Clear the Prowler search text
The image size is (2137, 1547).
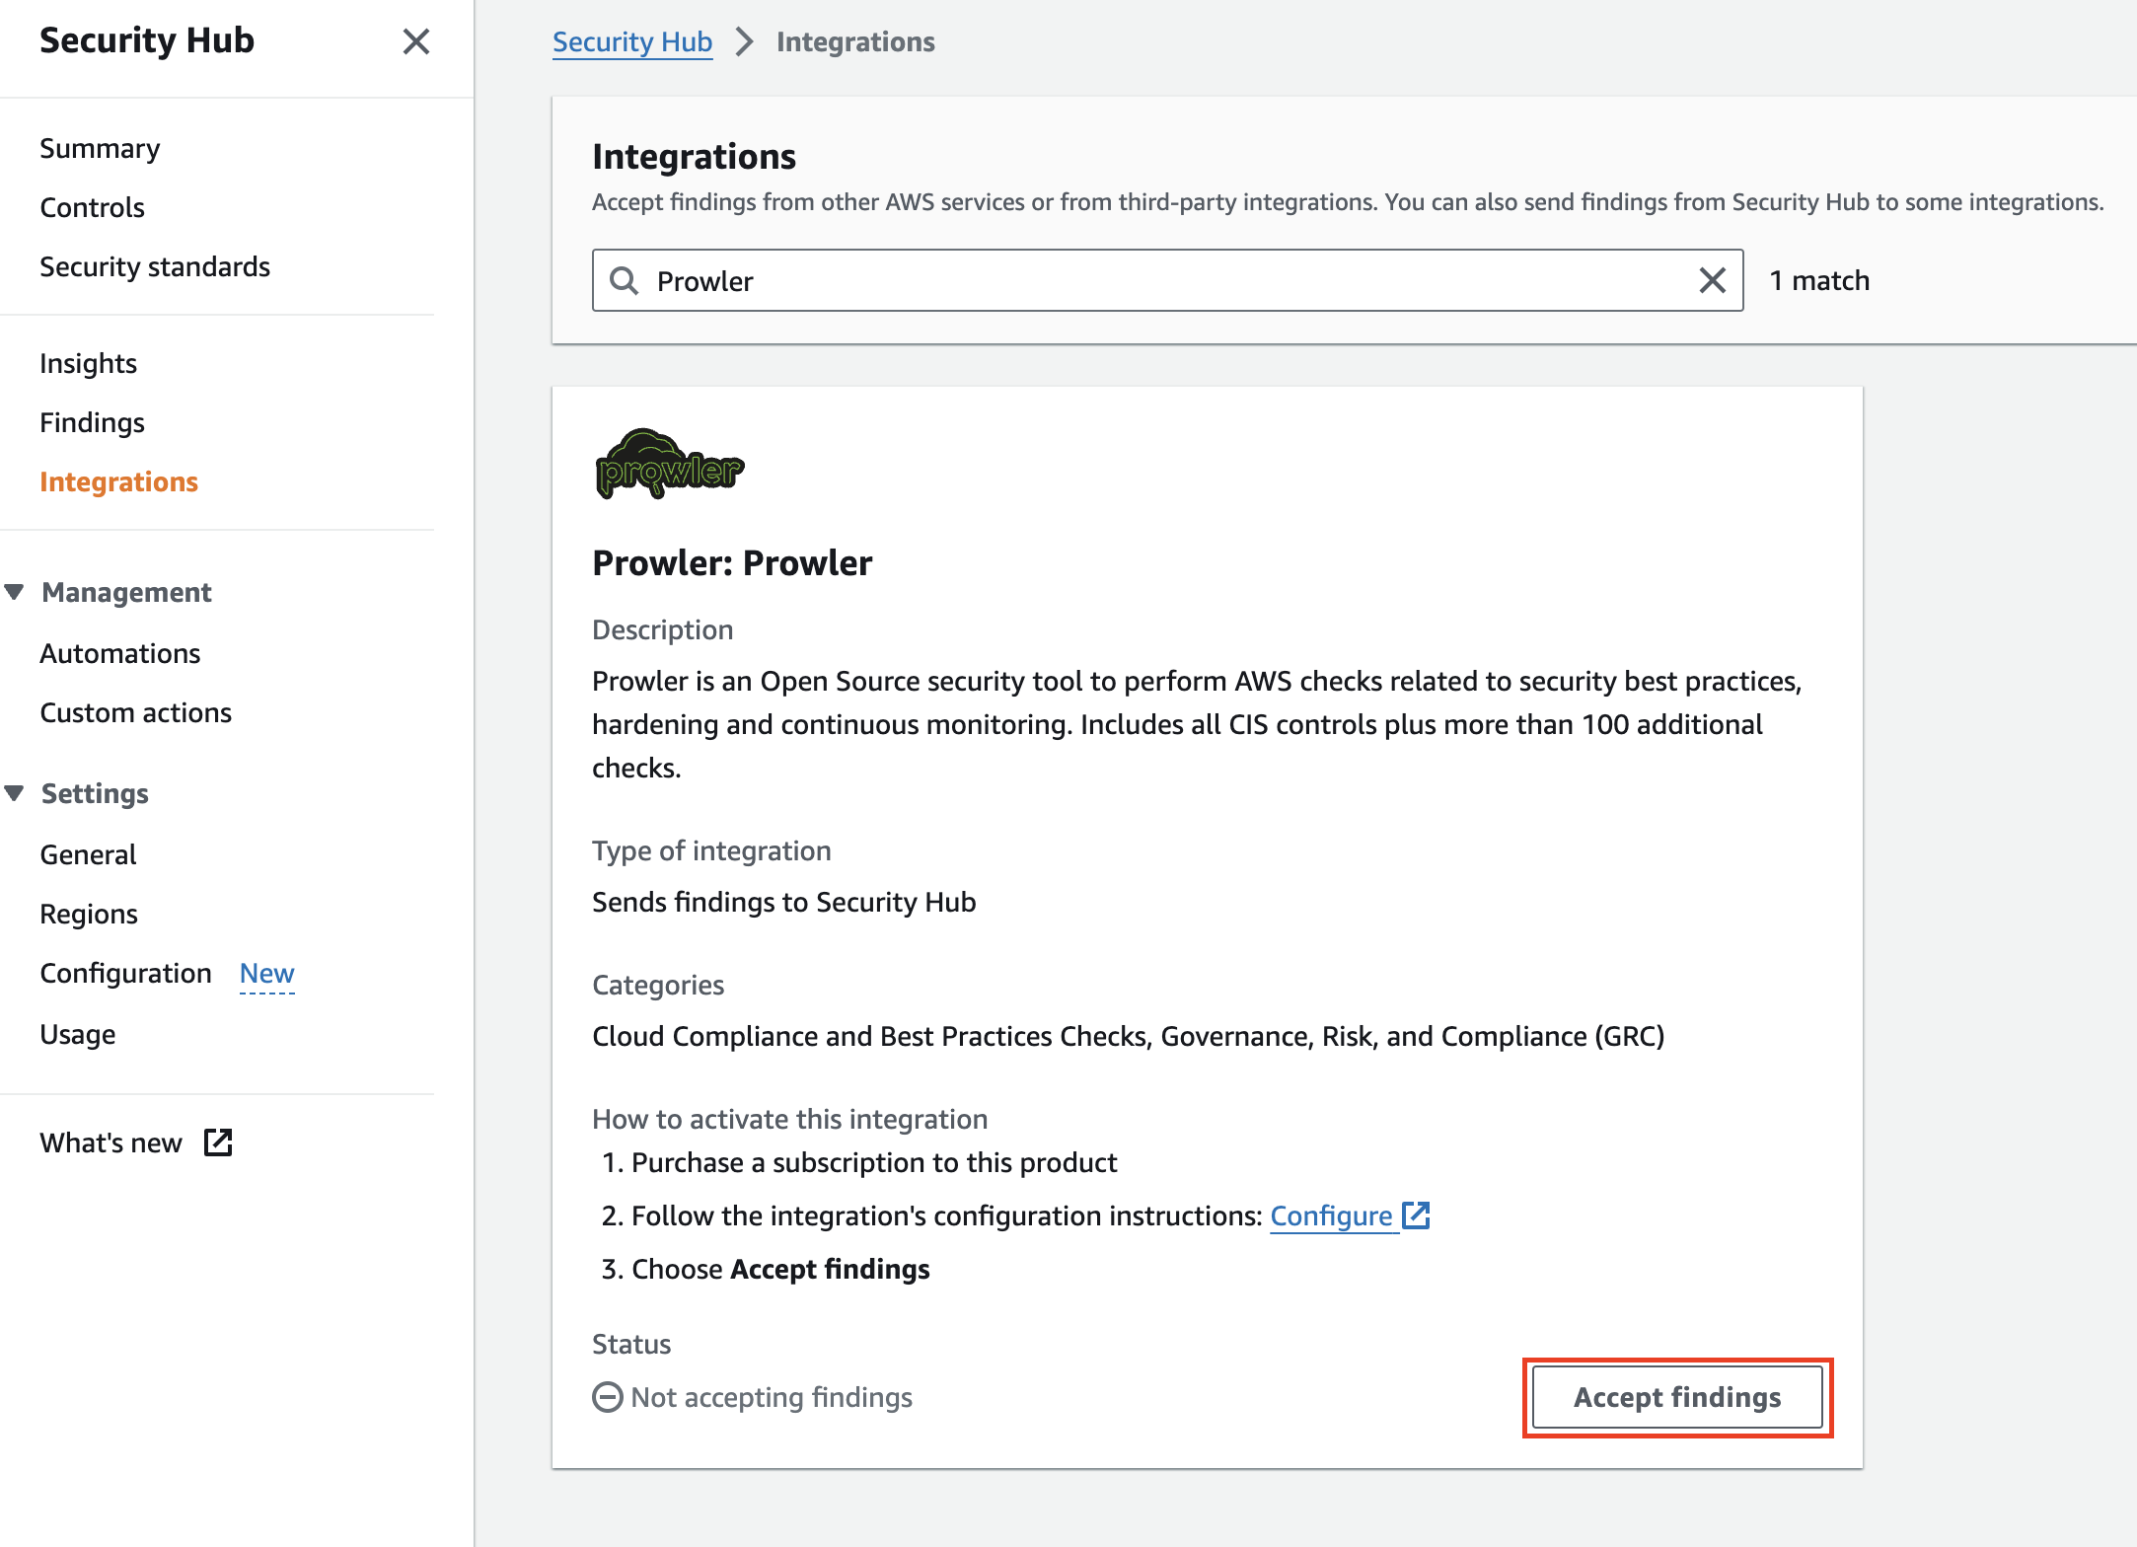point(1712,280)
